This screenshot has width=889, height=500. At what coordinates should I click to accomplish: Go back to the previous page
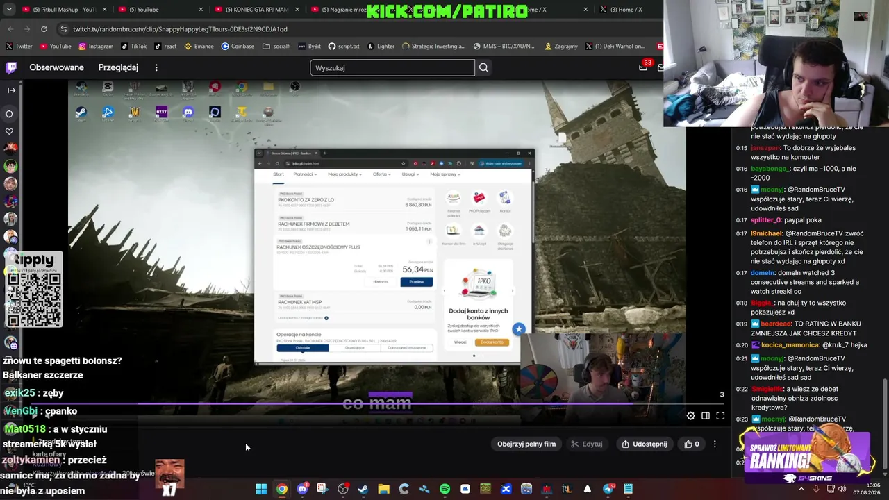10,29
